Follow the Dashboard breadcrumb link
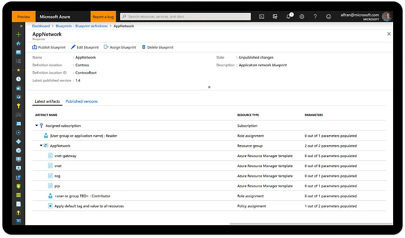 click(x=41, y=26)
